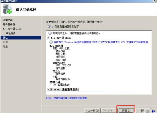Click the server role wizard header icon
Image resolution: width=157 pixels, height=113 pixels.
(x=7, y=9)
